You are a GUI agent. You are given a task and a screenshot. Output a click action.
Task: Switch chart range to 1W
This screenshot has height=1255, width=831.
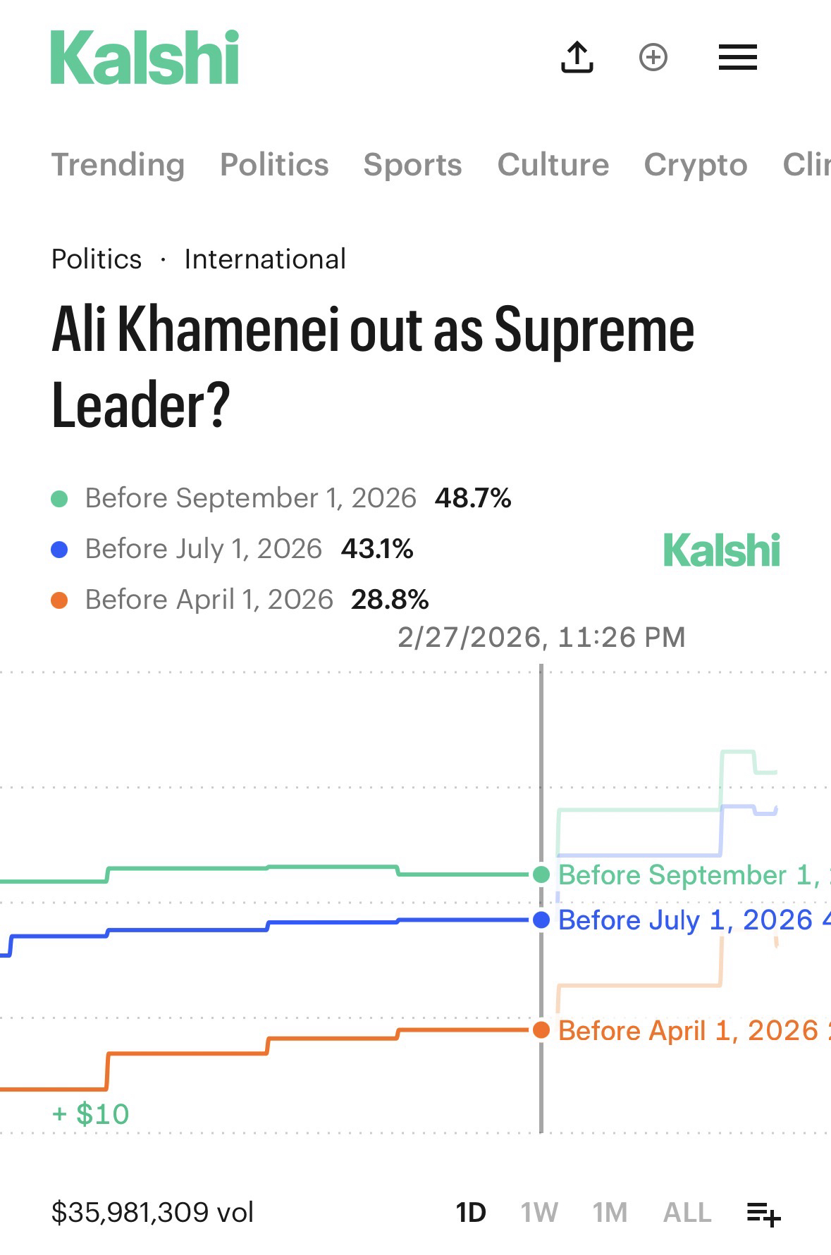pos(539,1213)
